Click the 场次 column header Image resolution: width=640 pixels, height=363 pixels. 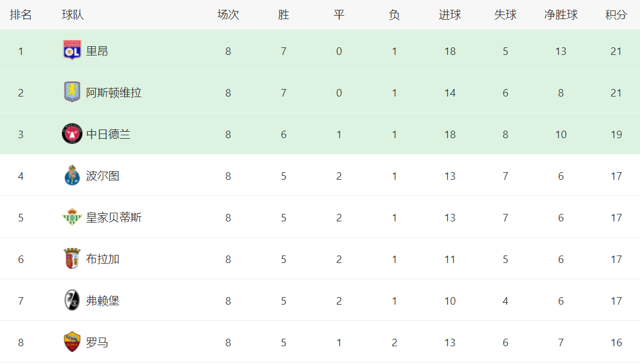[x=228, y=15]
